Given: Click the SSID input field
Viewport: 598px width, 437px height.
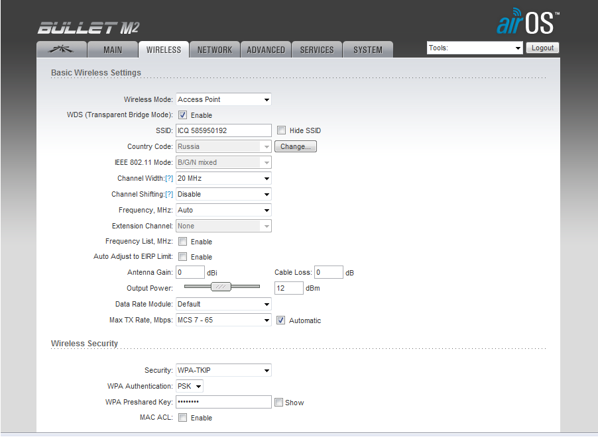Looking at the screenshot, I should click(223, 130).
